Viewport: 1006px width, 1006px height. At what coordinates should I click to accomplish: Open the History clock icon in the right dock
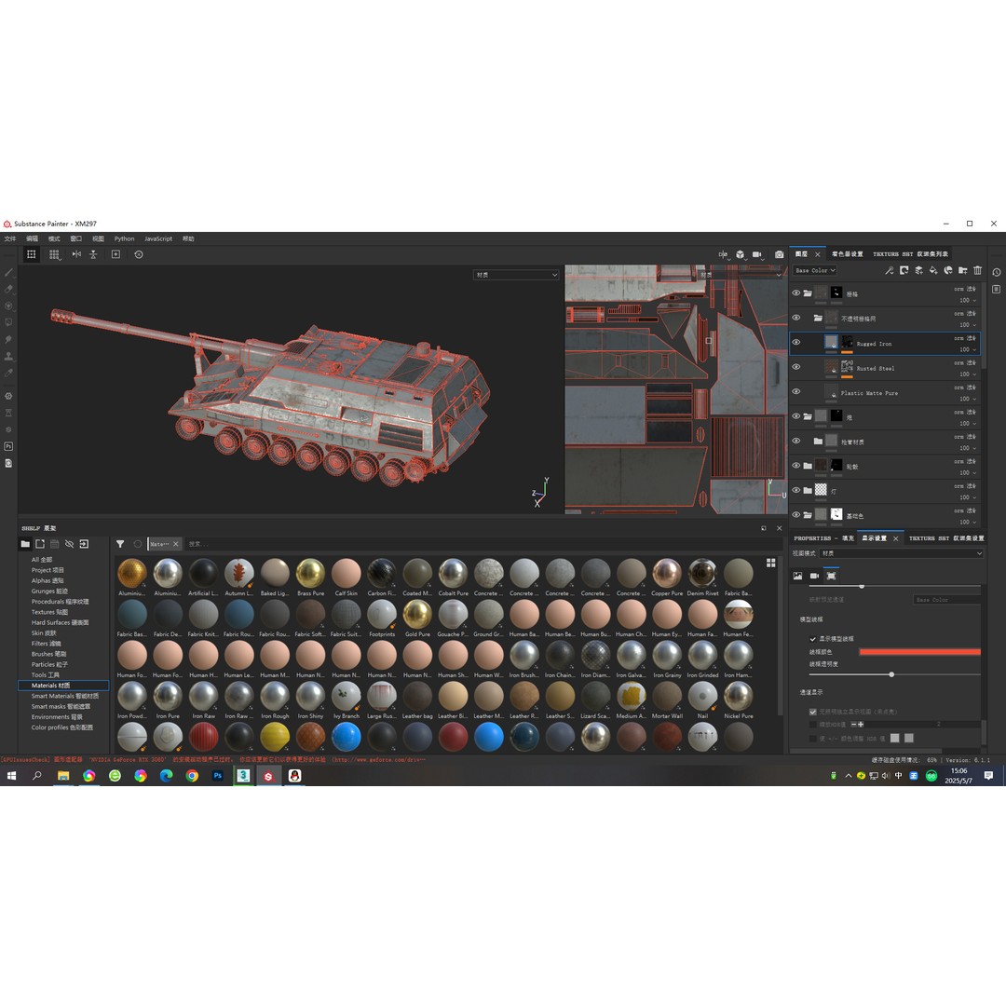coord(997,273)
